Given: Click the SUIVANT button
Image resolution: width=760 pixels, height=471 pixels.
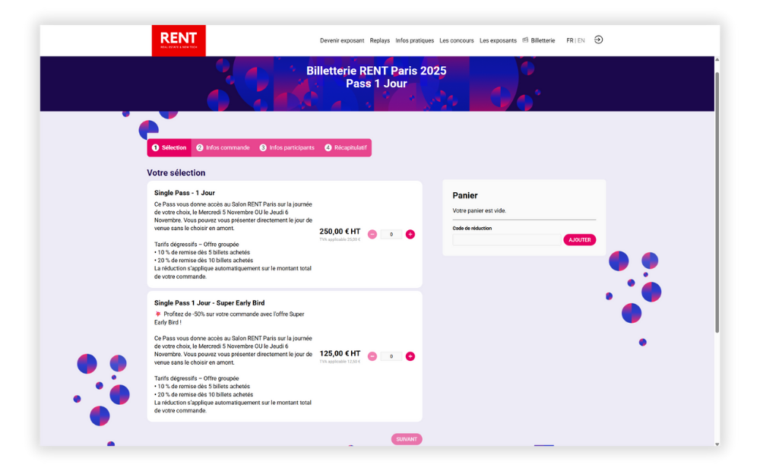Looking at the screenshot, I should coord(407,439).
